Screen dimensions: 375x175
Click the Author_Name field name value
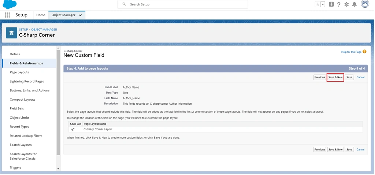point(131,98)
